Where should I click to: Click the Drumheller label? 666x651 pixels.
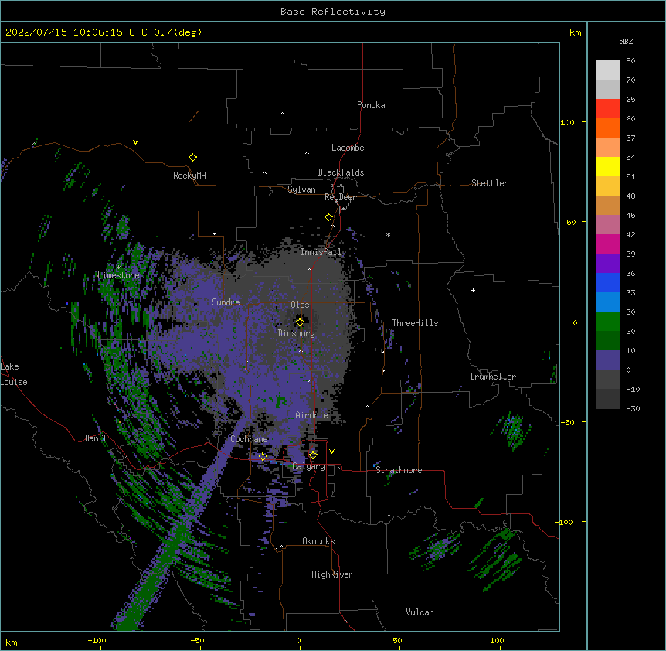493,377
